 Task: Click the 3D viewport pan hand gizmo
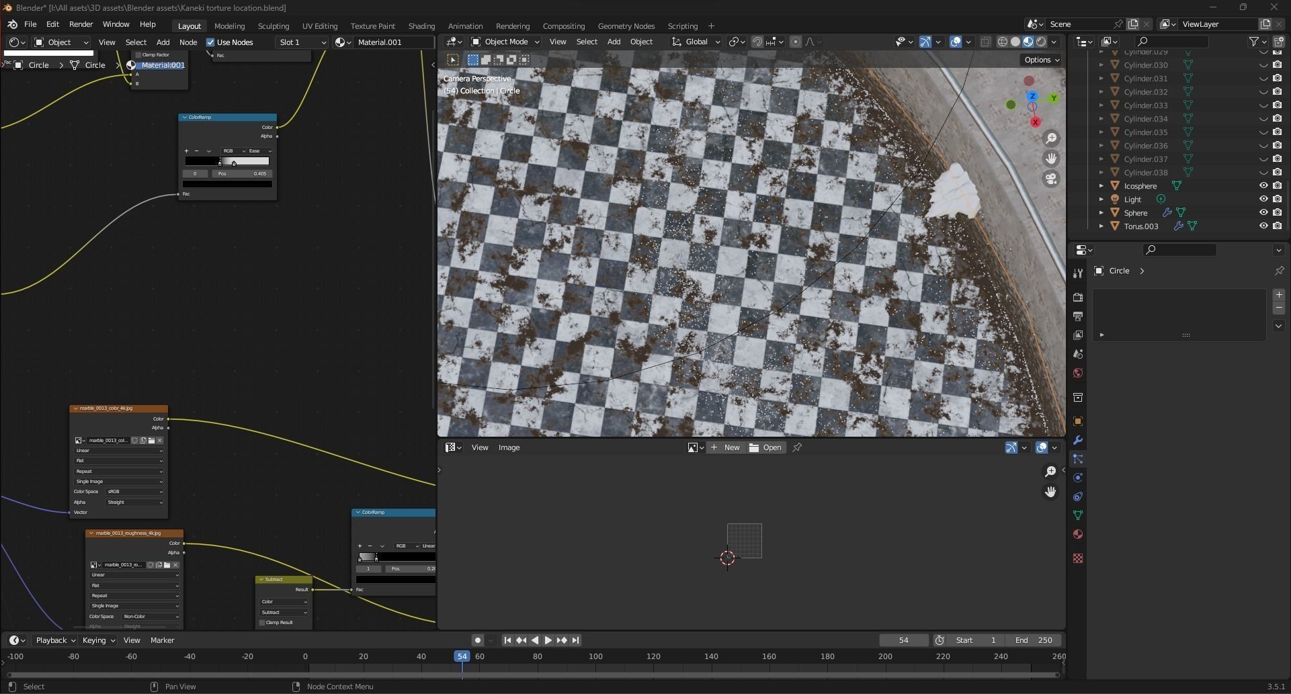(1050, 159)
